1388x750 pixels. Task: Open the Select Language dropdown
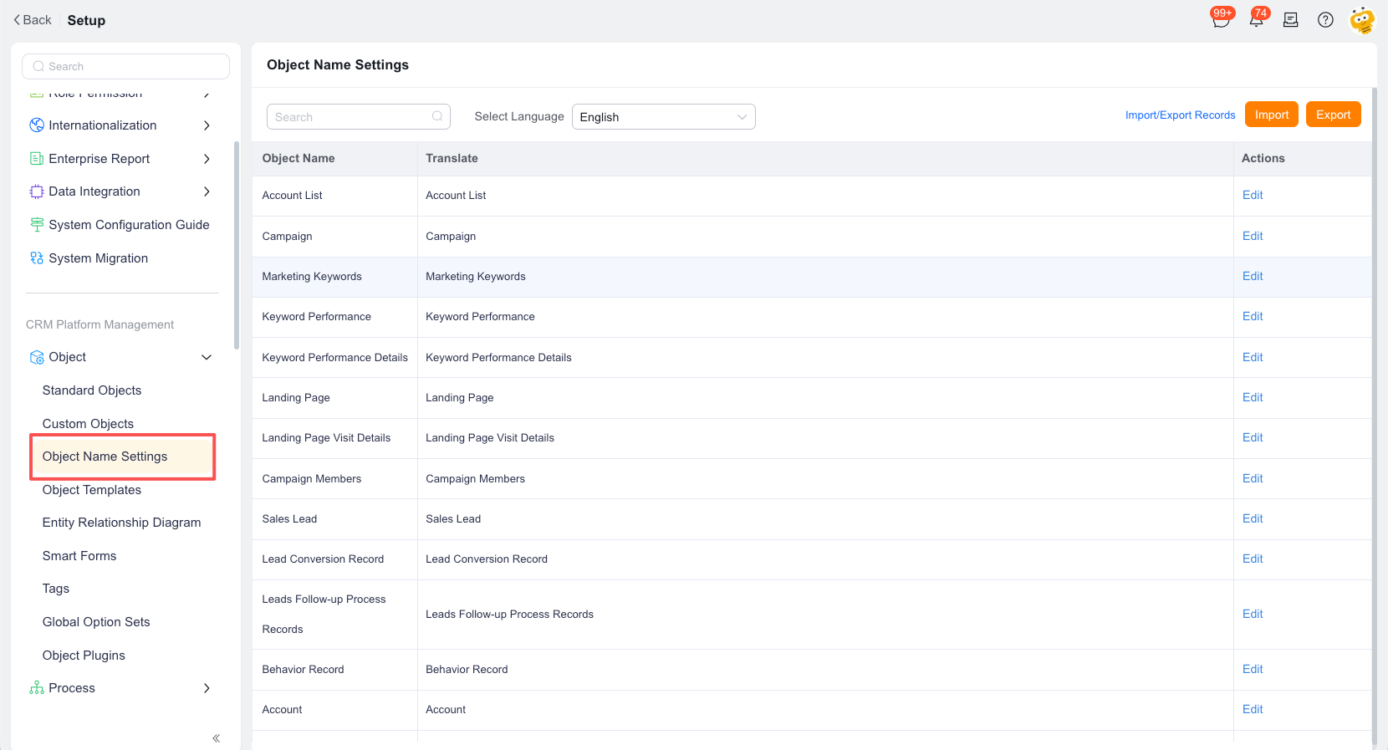click(x=663, y=117)
